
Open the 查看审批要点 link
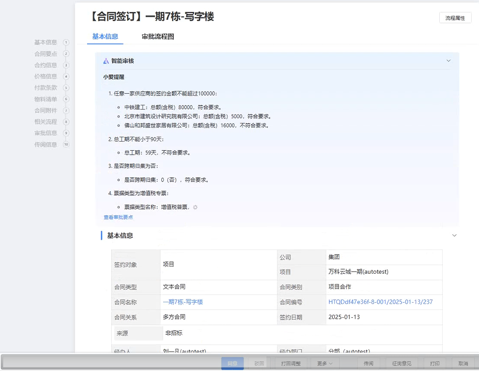118,218
